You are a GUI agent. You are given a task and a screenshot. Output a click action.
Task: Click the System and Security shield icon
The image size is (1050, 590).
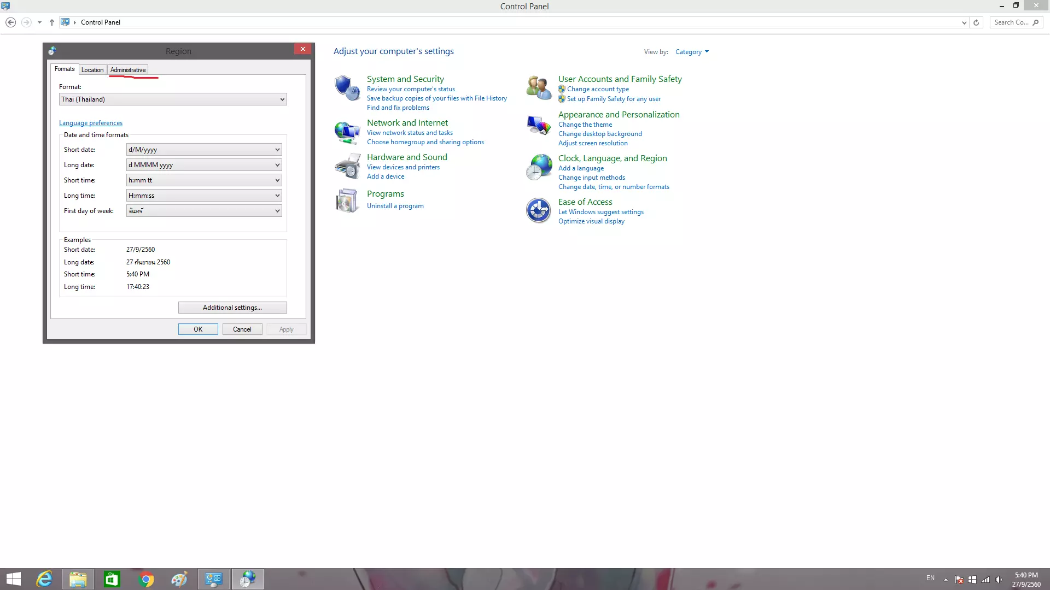[347, 87]
